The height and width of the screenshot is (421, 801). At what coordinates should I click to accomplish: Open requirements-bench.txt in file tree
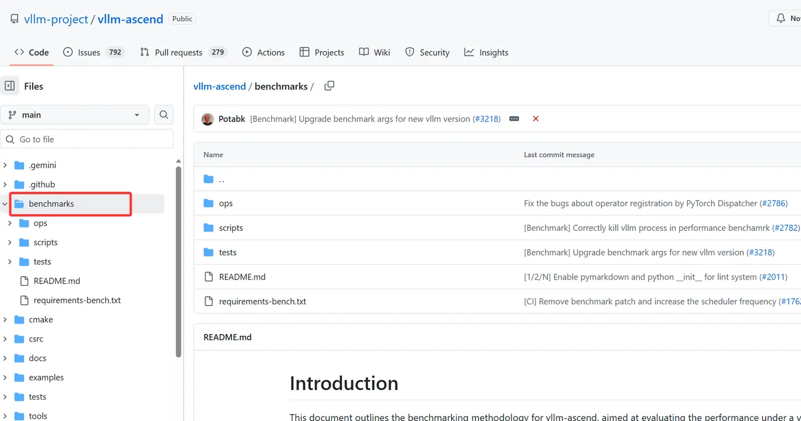tap(77, 300)
